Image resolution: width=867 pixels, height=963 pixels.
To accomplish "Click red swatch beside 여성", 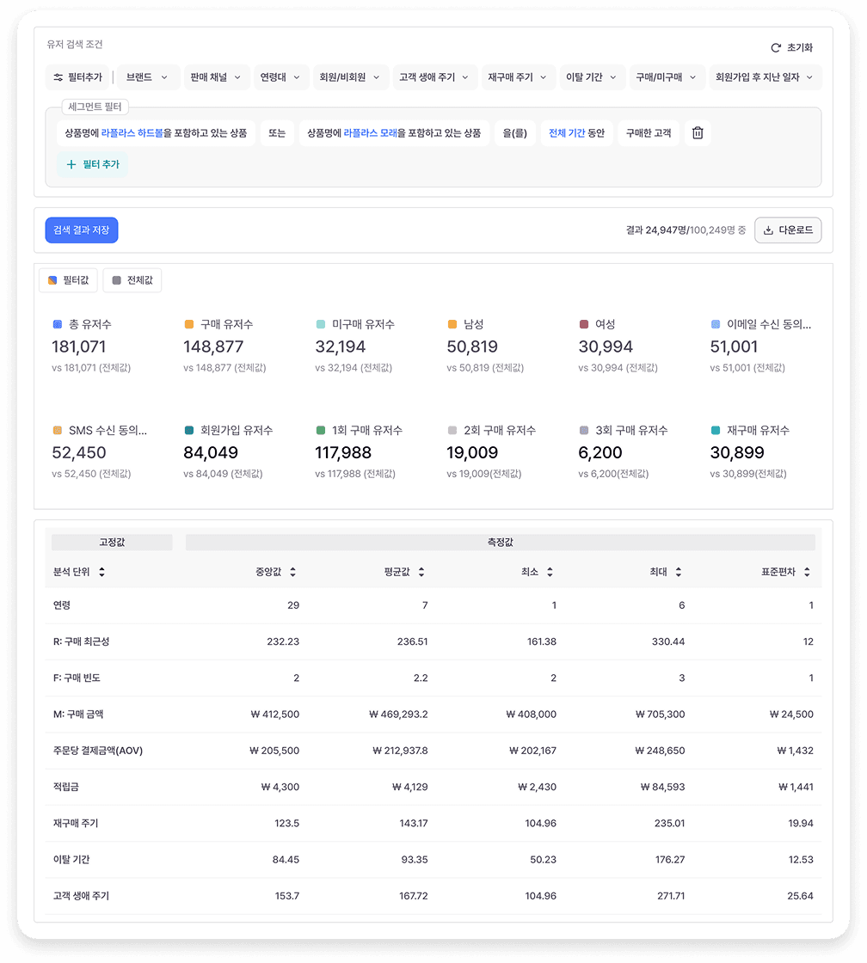I will tap(584, 324).
